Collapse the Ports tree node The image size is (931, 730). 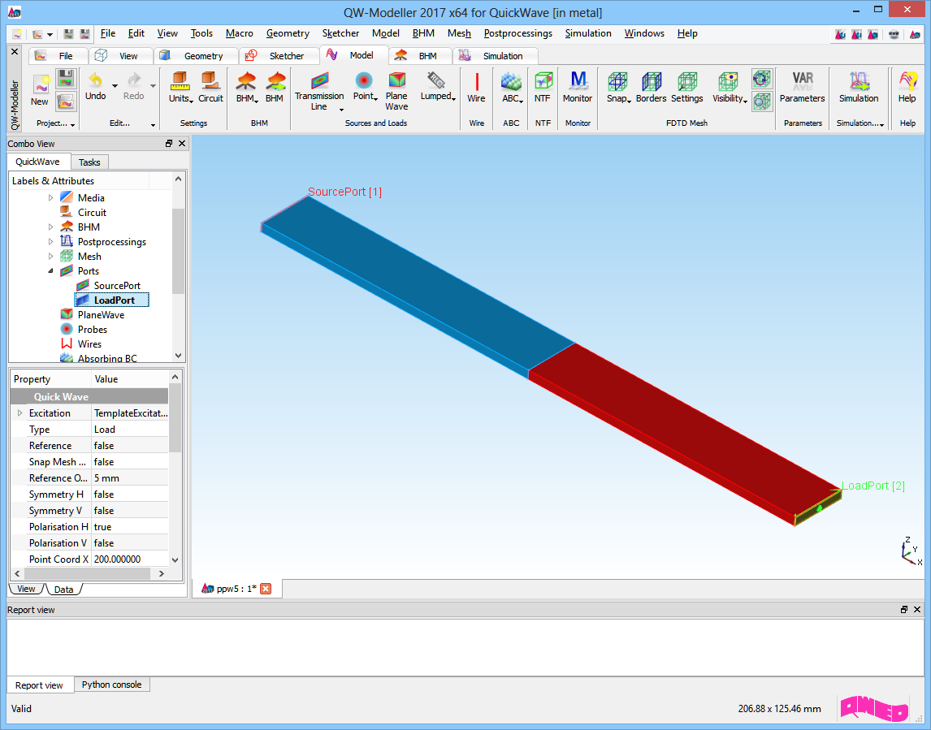pyautogui.click(x=50, y=271)
